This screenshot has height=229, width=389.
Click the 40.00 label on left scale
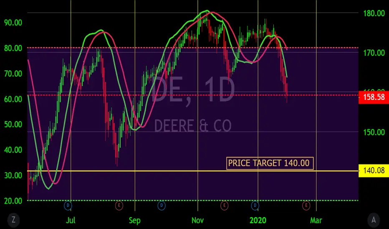coord(13,150)
